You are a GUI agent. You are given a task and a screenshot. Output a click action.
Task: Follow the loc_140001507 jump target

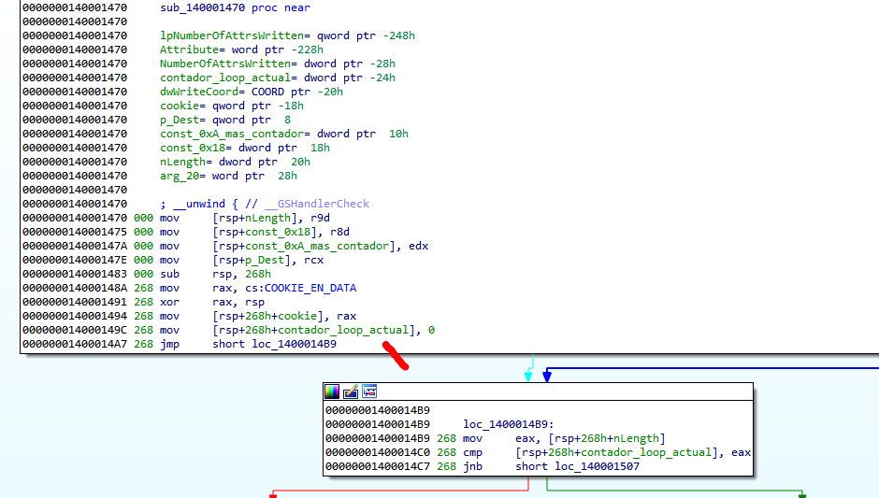coord(598,466)
